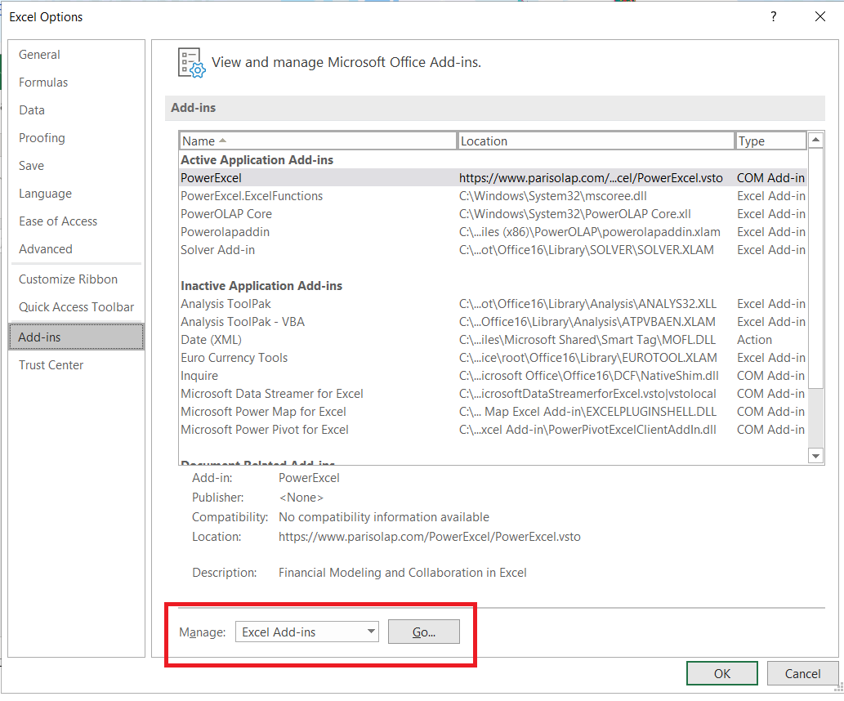Click Active Application Add-ins group heading

tap(257, 160)
